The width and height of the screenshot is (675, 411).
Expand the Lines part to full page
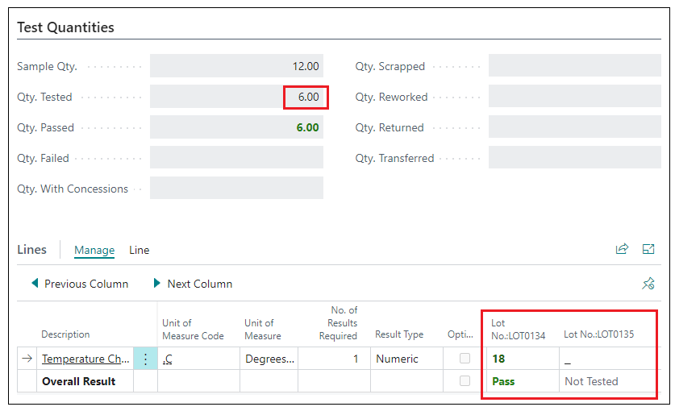648,250
